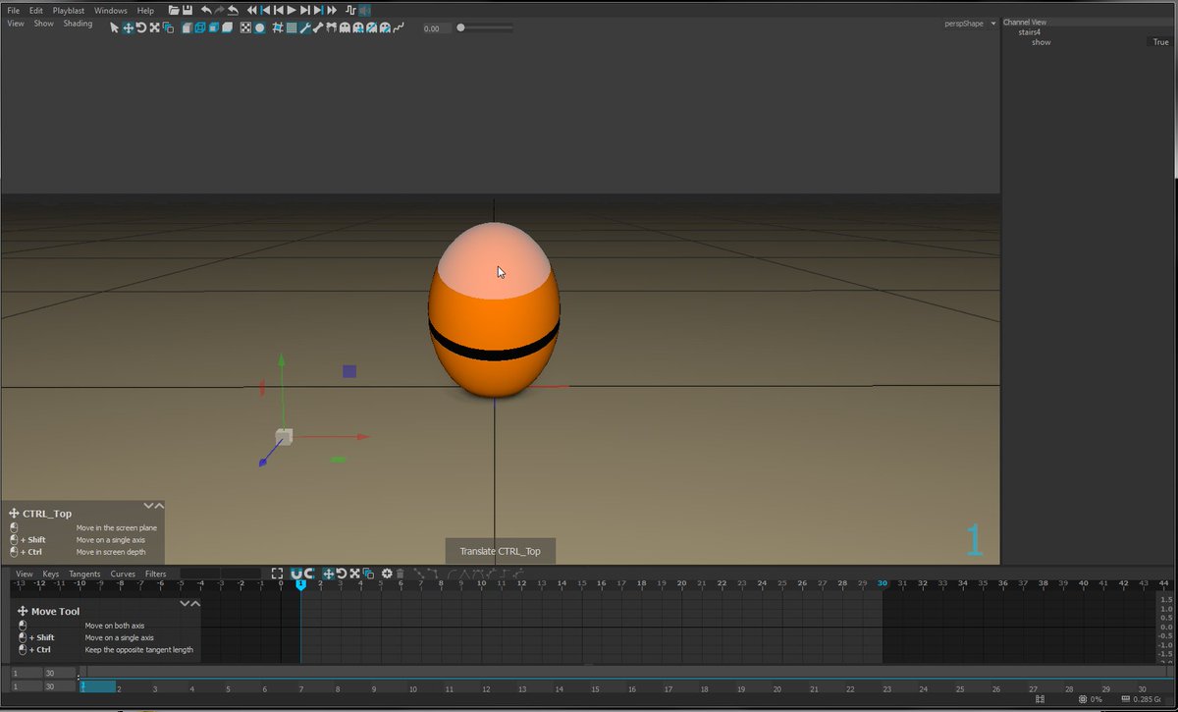Click the gear-like icon in graph editor toolbar
The image size is (1178, 712).
pos(387,574)
